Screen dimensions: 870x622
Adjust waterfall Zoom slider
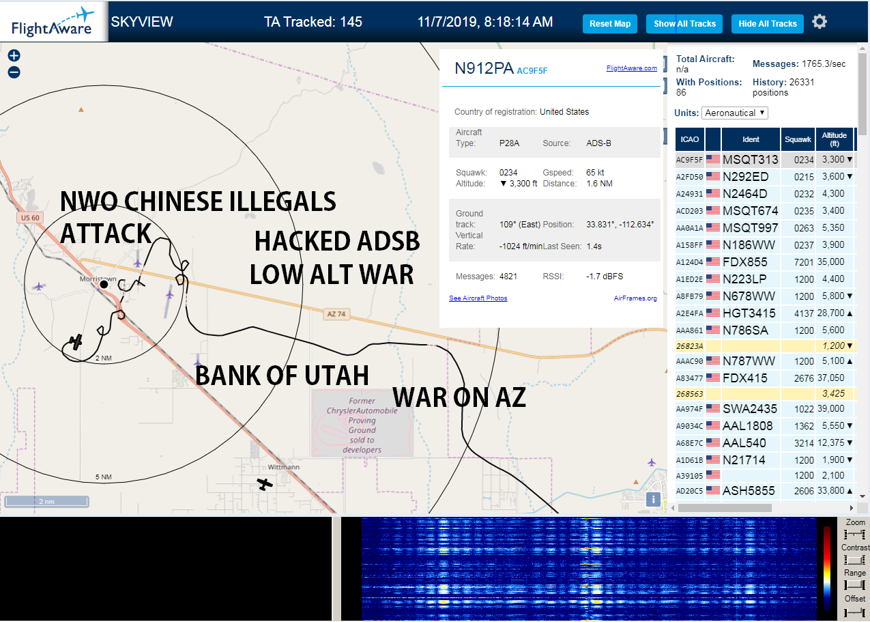click(x=854, y=535)
